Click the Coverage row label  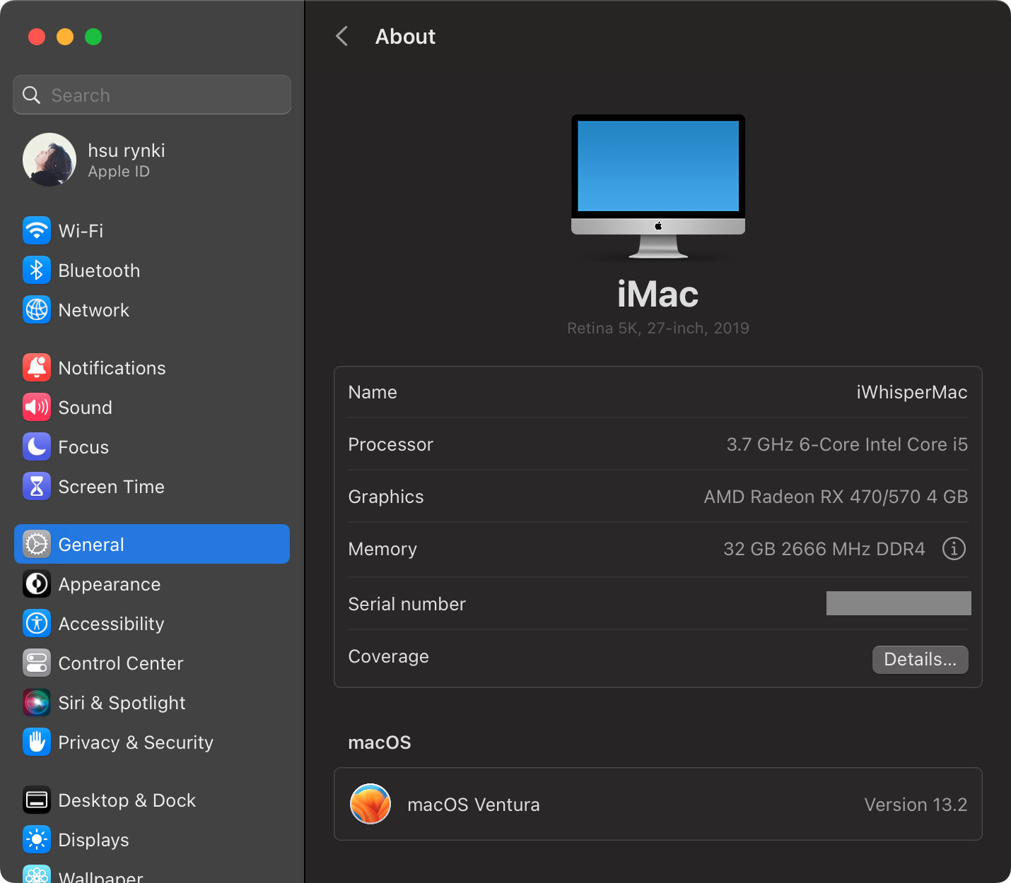[388, 656]
